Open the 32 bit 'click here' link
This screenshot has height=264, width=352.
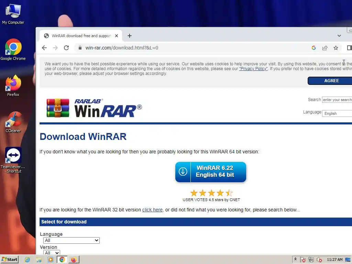pyautogui.click(x=152, y=210)
